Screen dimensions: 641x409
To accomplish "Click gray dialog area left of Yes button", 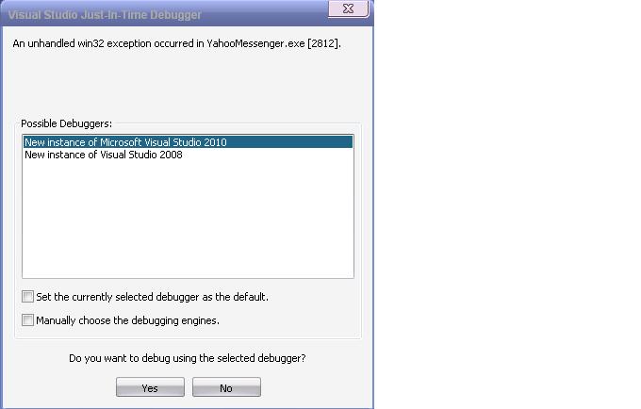I will (x=61, y=387).
